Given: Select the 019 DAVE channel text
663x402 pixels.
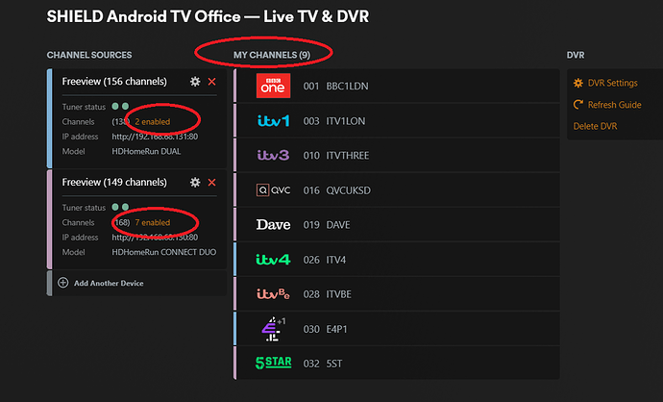Looking at the screenshot, I should [x=327, y=225].
